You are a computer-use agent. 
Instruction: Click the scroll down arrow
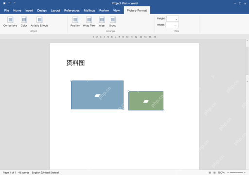(x=247, y=81)
